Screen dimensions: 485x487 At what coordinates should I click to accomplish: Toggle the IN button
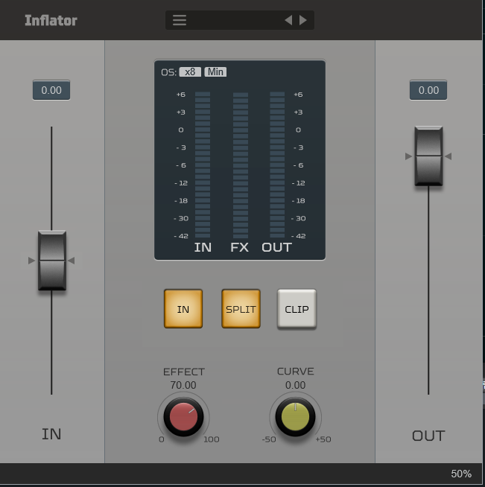(x=183, y=309)
